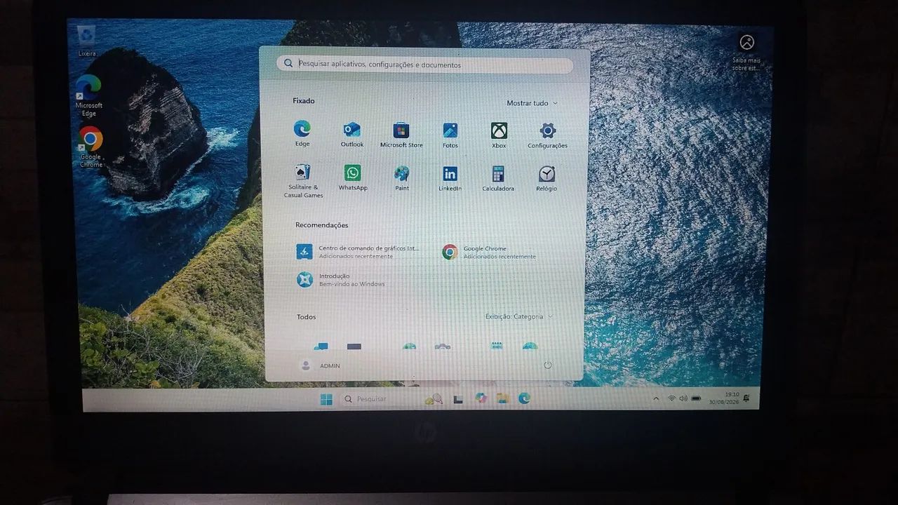Open the Fotos app
The height and width of the screenshot is (505, 898).
tap(450, 135)
